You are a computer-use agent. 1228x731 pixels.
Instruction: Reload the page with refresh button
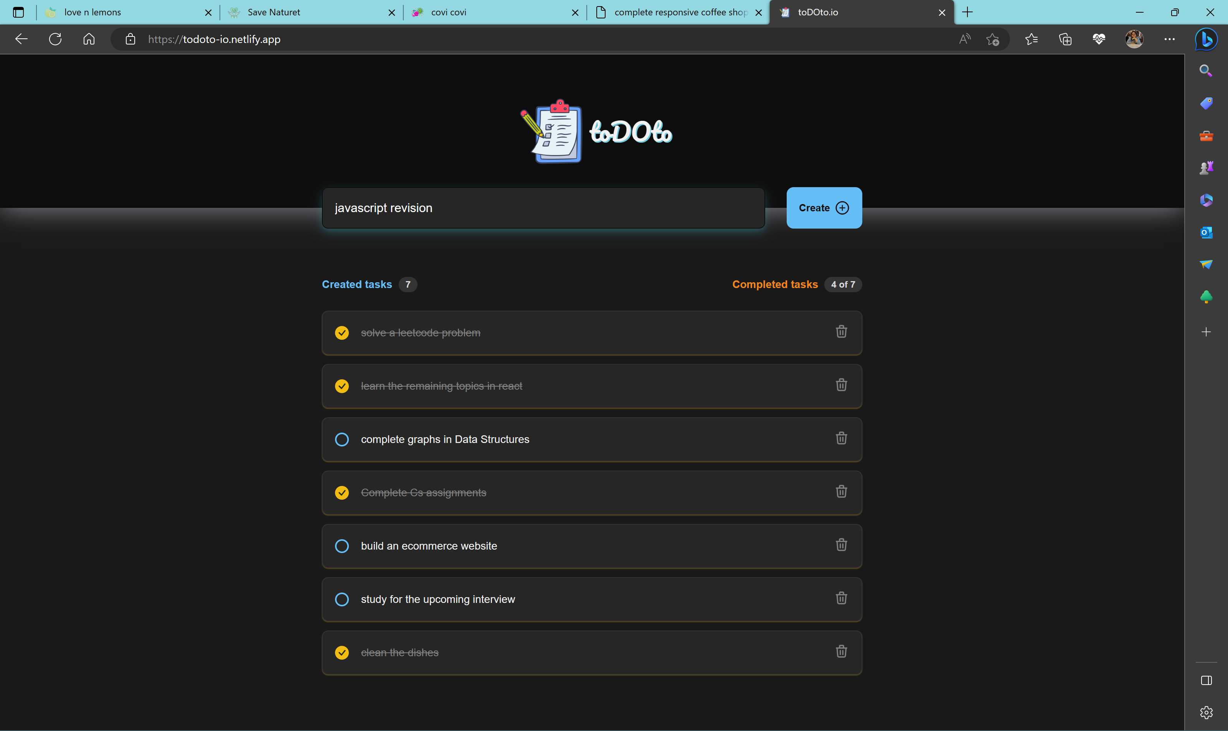tap(55, 40)
